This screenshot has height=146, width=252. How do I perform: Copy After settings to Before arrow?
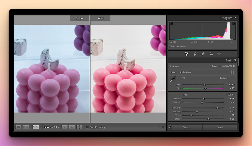pyautogui.click(x=72, y=127)
